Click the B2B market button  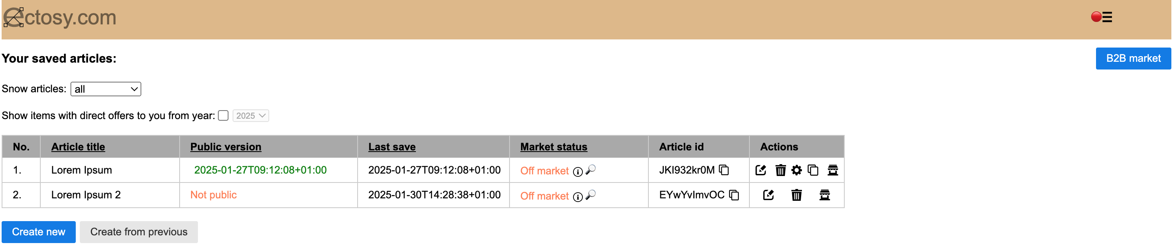tap(1133, 59)
